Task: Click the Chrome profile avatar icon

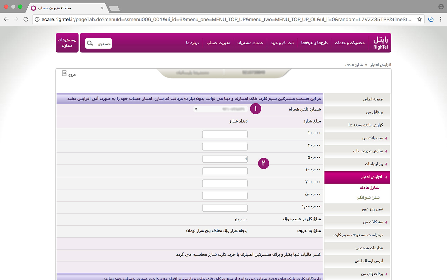Action: click(441, 7)
